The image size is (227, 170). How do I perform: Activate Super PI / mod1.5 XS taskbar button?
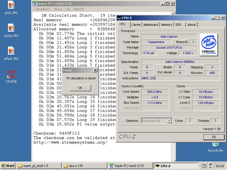point(130,166)
